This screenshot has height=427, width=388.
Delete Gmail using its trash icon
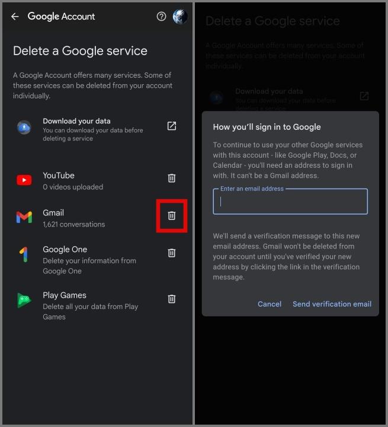[x=172, y=215]
